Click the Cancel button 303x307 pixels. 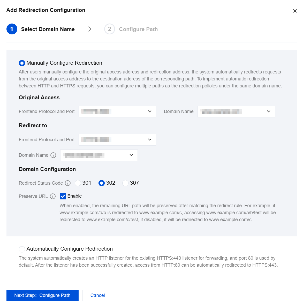point(98,295)
